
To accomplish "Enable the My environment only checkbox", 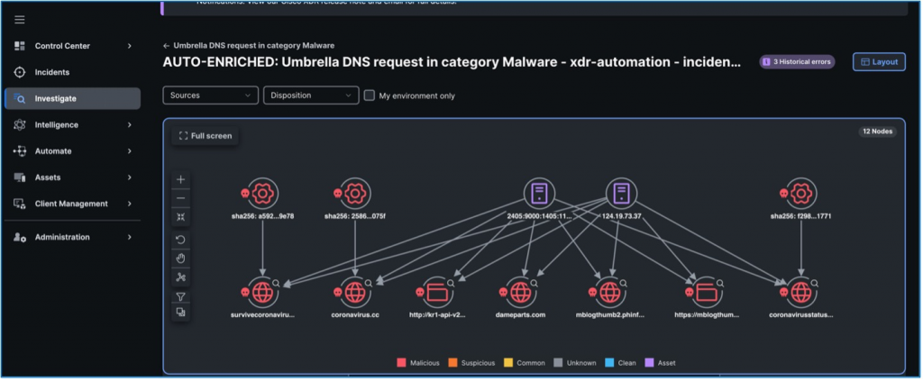I will click(x=369, y=95).
